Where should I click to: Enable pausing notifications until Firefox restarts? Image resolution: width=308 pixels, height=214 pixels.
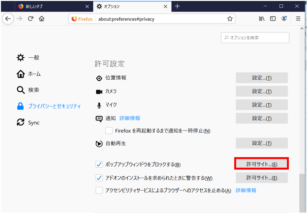coord(109,131)
